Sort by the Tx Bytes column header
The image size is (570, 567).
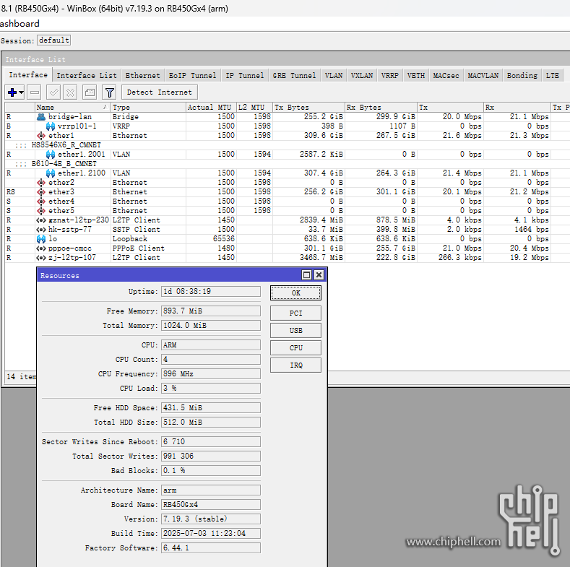click(x=308, y=107)
